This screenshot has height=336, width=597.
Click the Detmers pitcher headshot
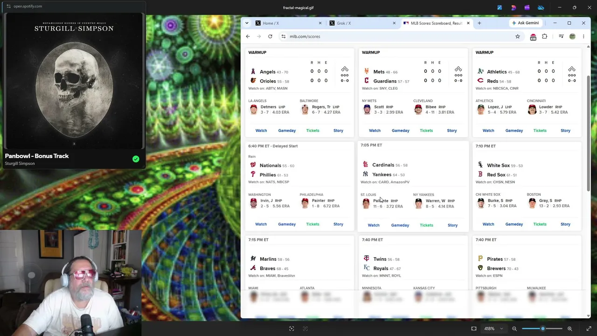click(x=253, y=110)
